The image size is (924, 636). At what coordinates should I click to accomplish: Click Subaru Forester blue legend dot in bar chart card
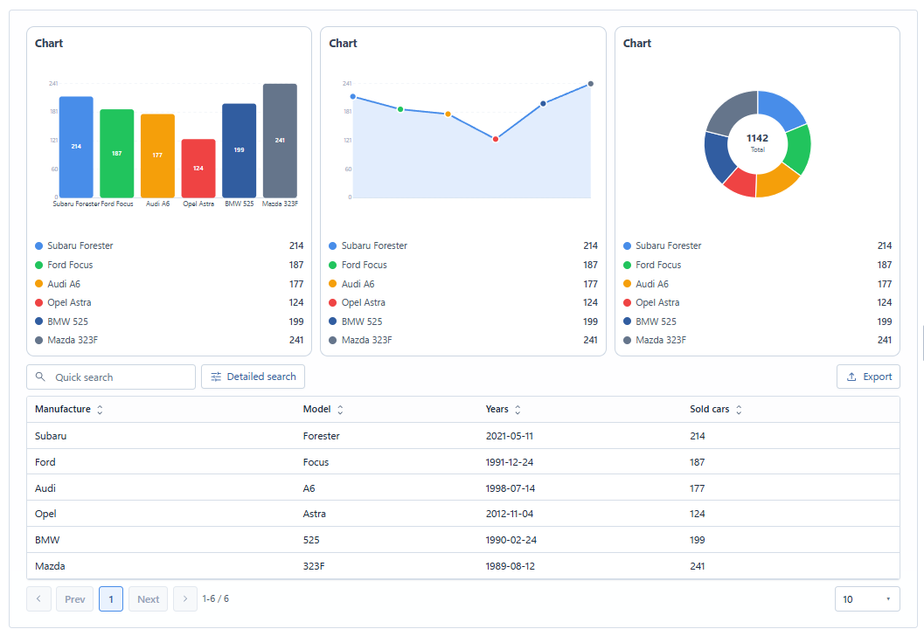(38, 245)
